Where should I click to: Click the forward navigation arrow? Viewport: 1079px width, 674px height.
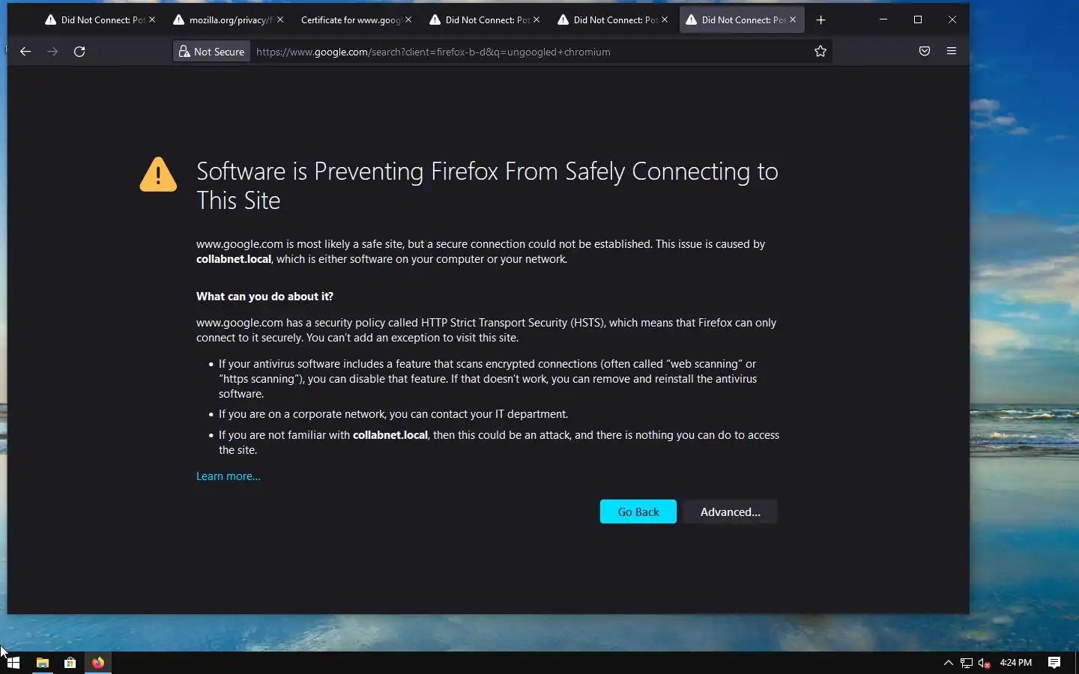[52, 52]
